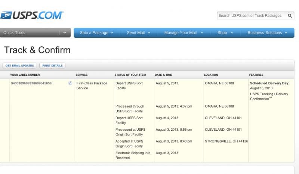Expand the Quick Tools dropdown arrow
The width and height of the screenshot is (299, 174).
(65, 33)
